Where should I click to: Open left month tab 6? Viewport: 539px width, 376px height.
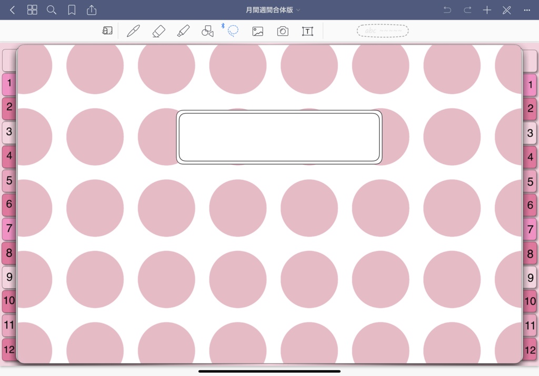[9, 205]
